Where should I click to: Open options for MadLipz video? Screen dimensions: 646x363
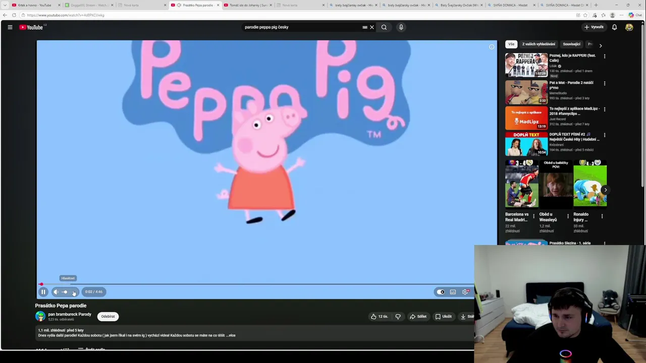coord(605,109)
